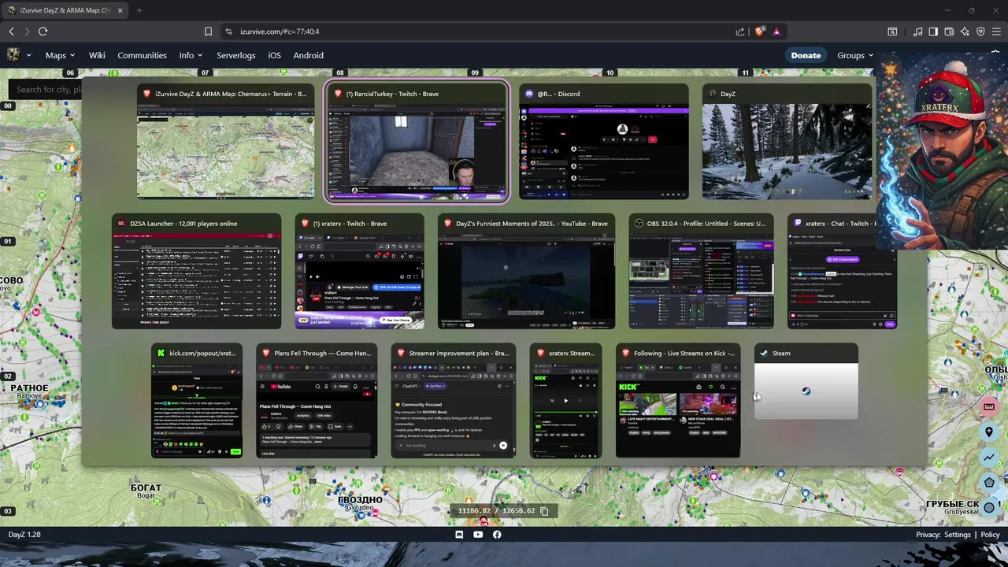1008x567 pixels.
Task: Toggle the browser sidebar panel icon
Action: pyautogui.click(x=933, y=31)
